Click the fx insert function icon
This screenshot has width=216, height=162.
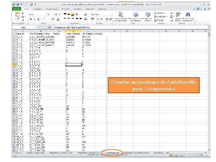coord(49,27)
